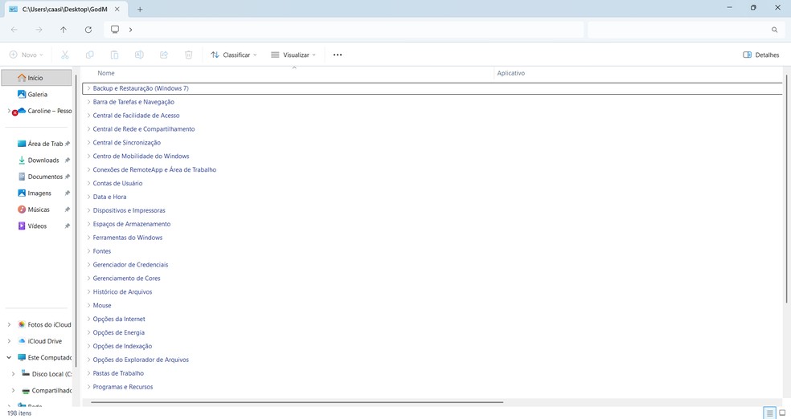Close the GodMode tab
This screenshot has height=419, width=791.
[117, 9]
